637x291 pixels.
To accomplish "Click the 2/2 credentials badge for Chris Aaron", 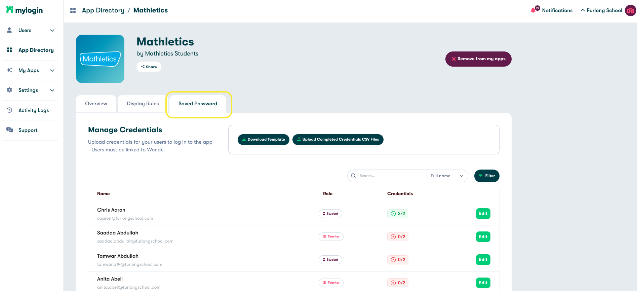I will point(398,214).
